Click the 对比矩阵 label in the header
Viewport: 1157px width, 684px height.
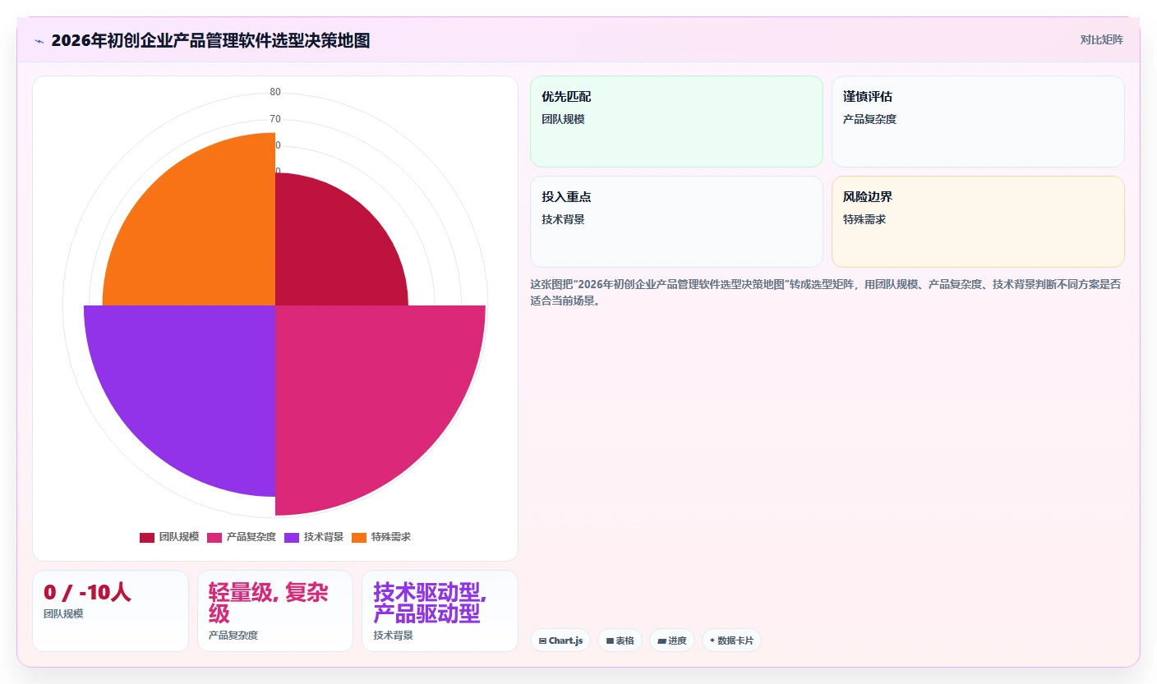(x=1101, y=39)
